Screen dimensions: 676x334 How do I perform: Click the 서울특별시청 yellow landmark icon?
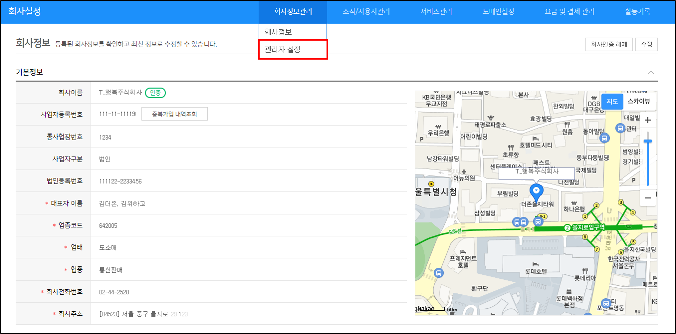tap(430, 183)
